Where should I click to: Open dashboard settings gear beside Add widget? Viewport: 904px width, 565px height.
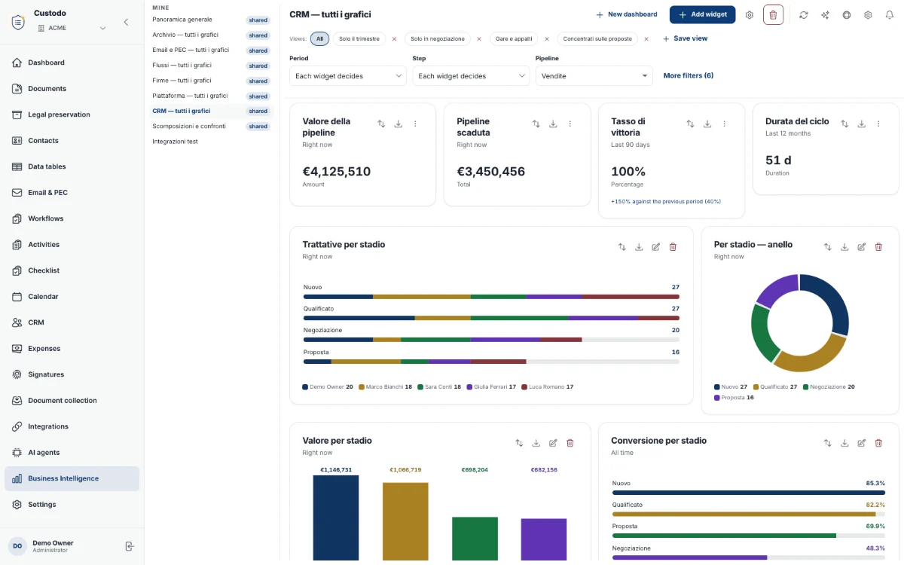[x=749, y=14]
